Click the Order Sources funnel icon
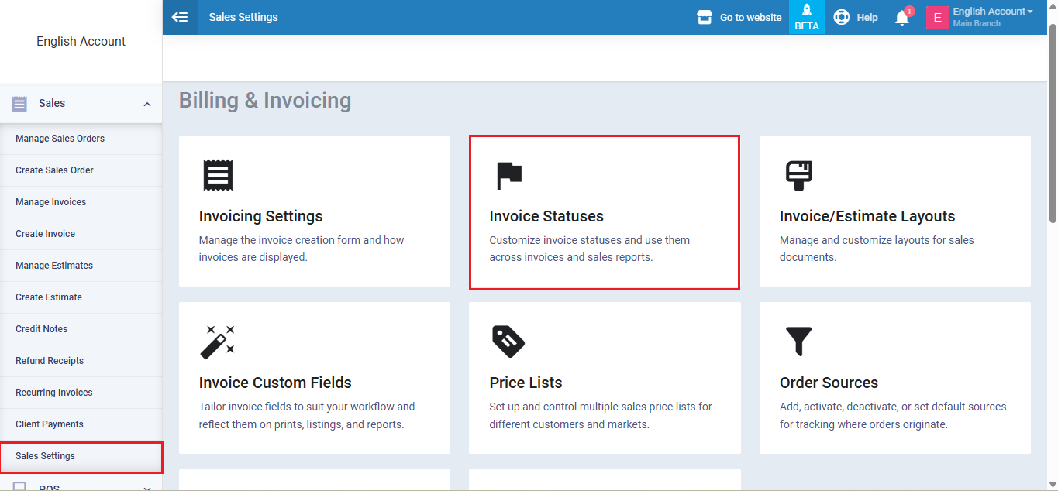 tap(798, 342)
